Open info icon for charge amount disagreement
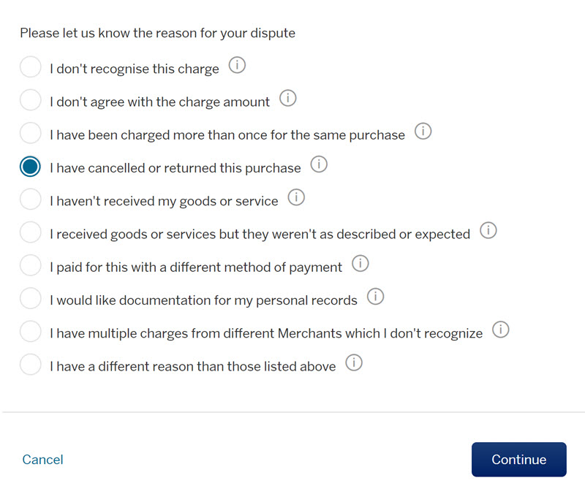The image size is (585, 494). [288, 99]
